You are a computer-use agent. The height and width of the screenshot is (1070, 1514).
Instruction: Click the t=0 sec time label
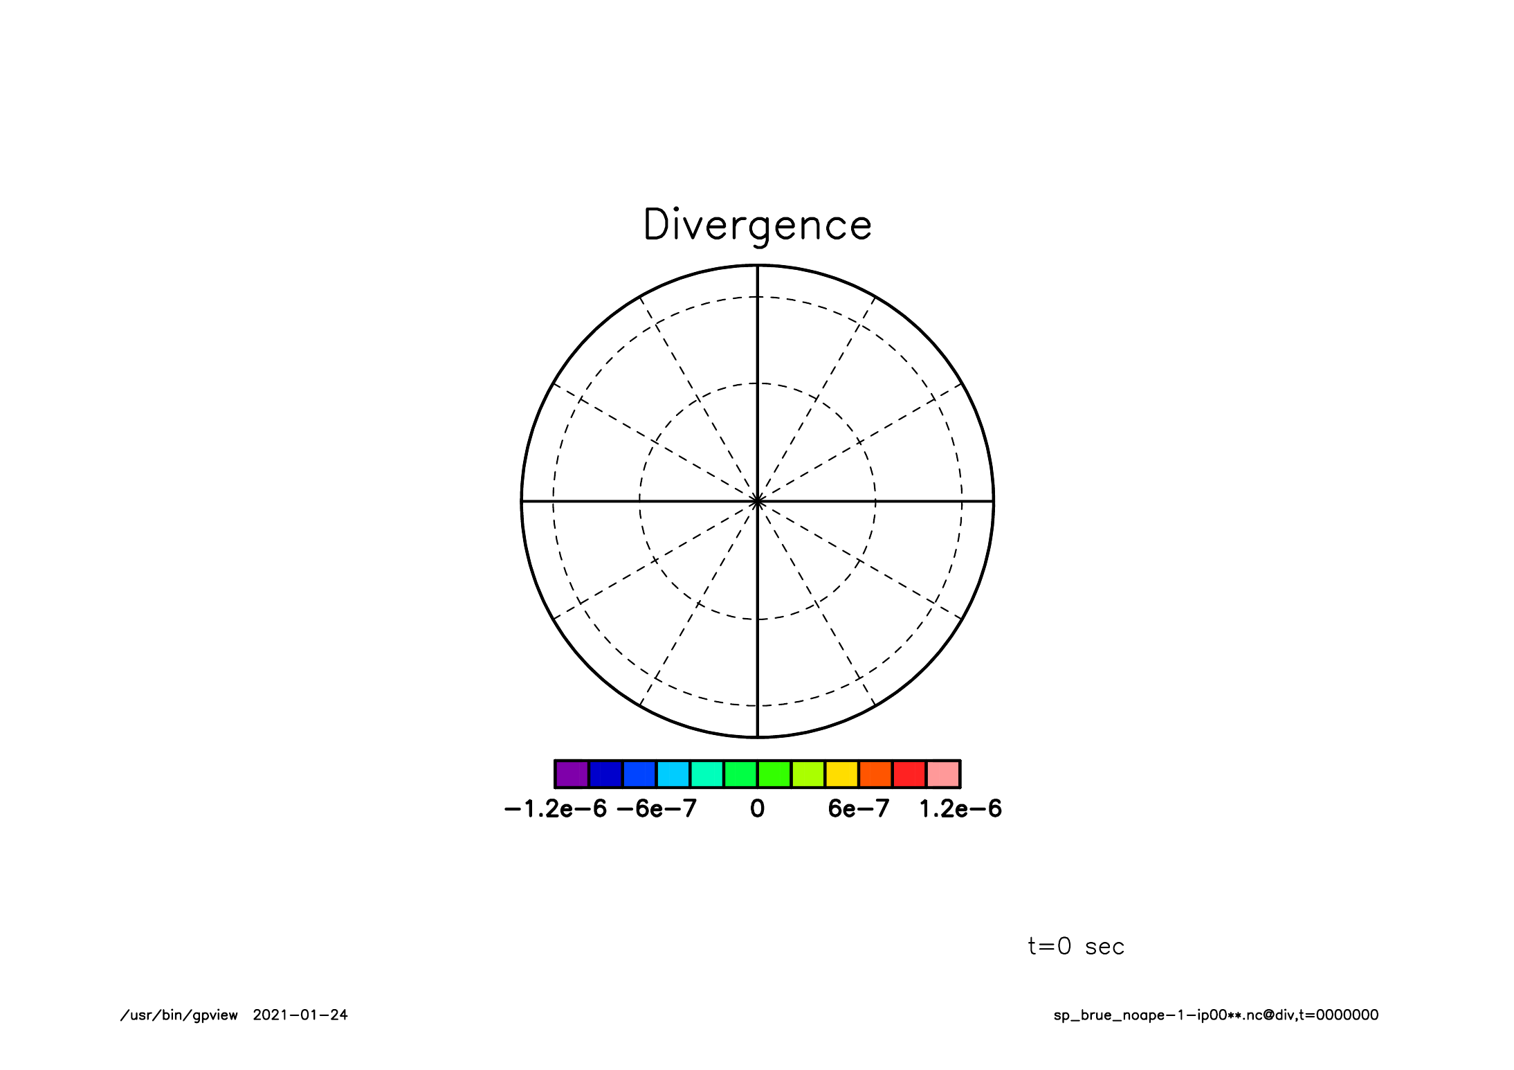(x=1076, y=946)
